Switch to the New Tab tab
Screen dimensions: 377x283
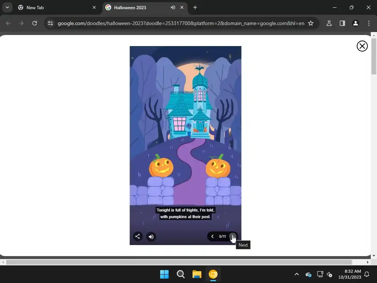pos(57,7)
